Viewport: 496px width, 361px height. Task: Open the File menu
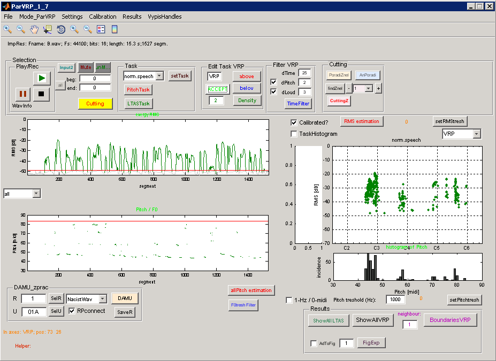click(8, 17)
